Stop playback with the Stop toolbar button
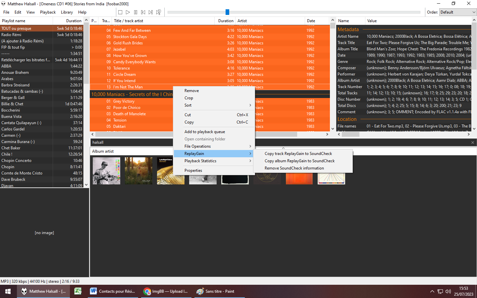The height and width of the screenshot is (298, 477). click(x=120, y=12)
